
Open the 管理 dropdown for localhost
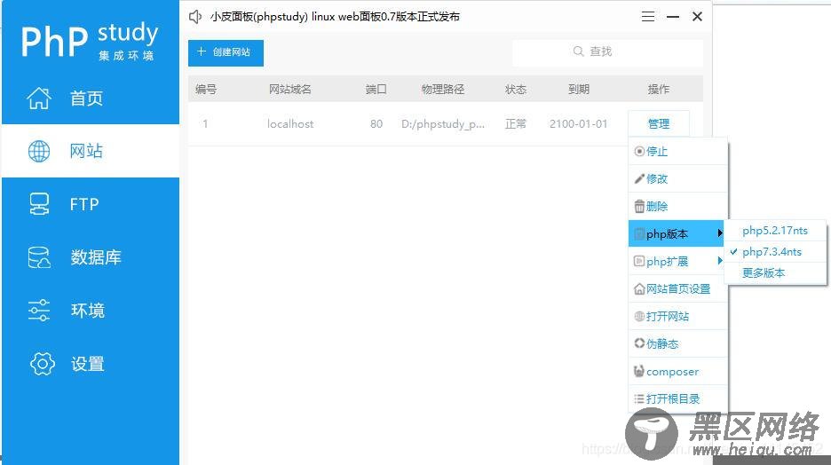(659, 124)
